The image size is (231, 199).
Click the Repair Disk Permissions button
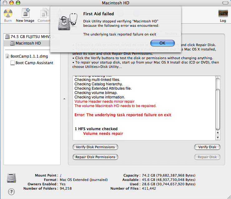coord(95,157)
